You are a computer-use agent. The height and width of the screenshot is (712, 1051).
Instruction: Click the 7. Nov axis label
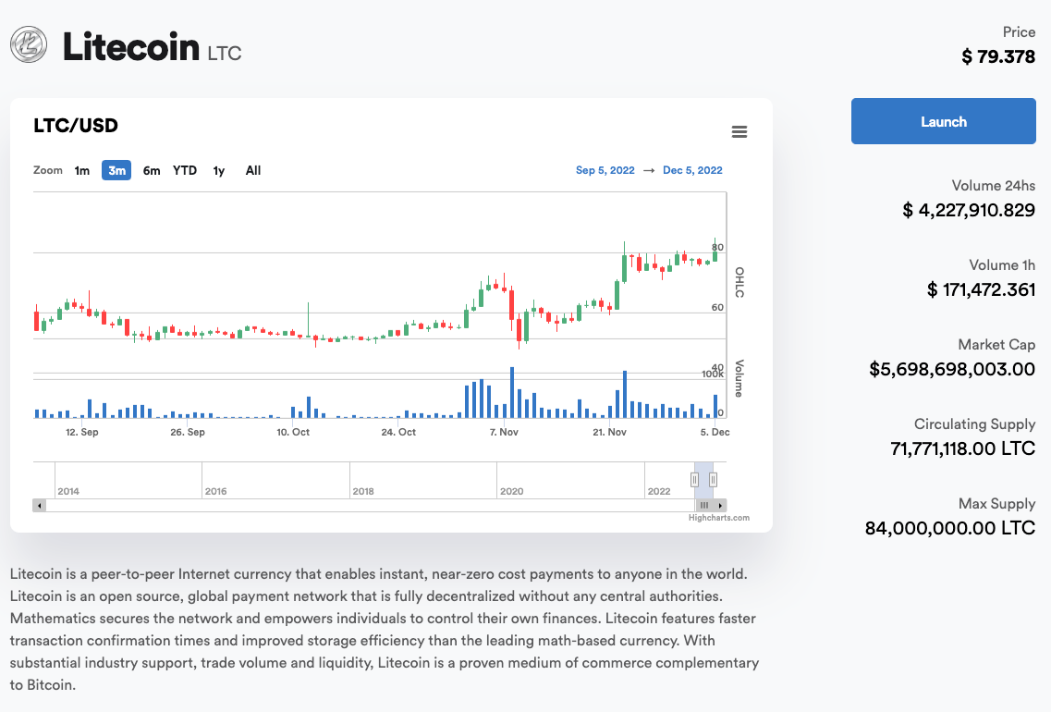coord(504,433)
